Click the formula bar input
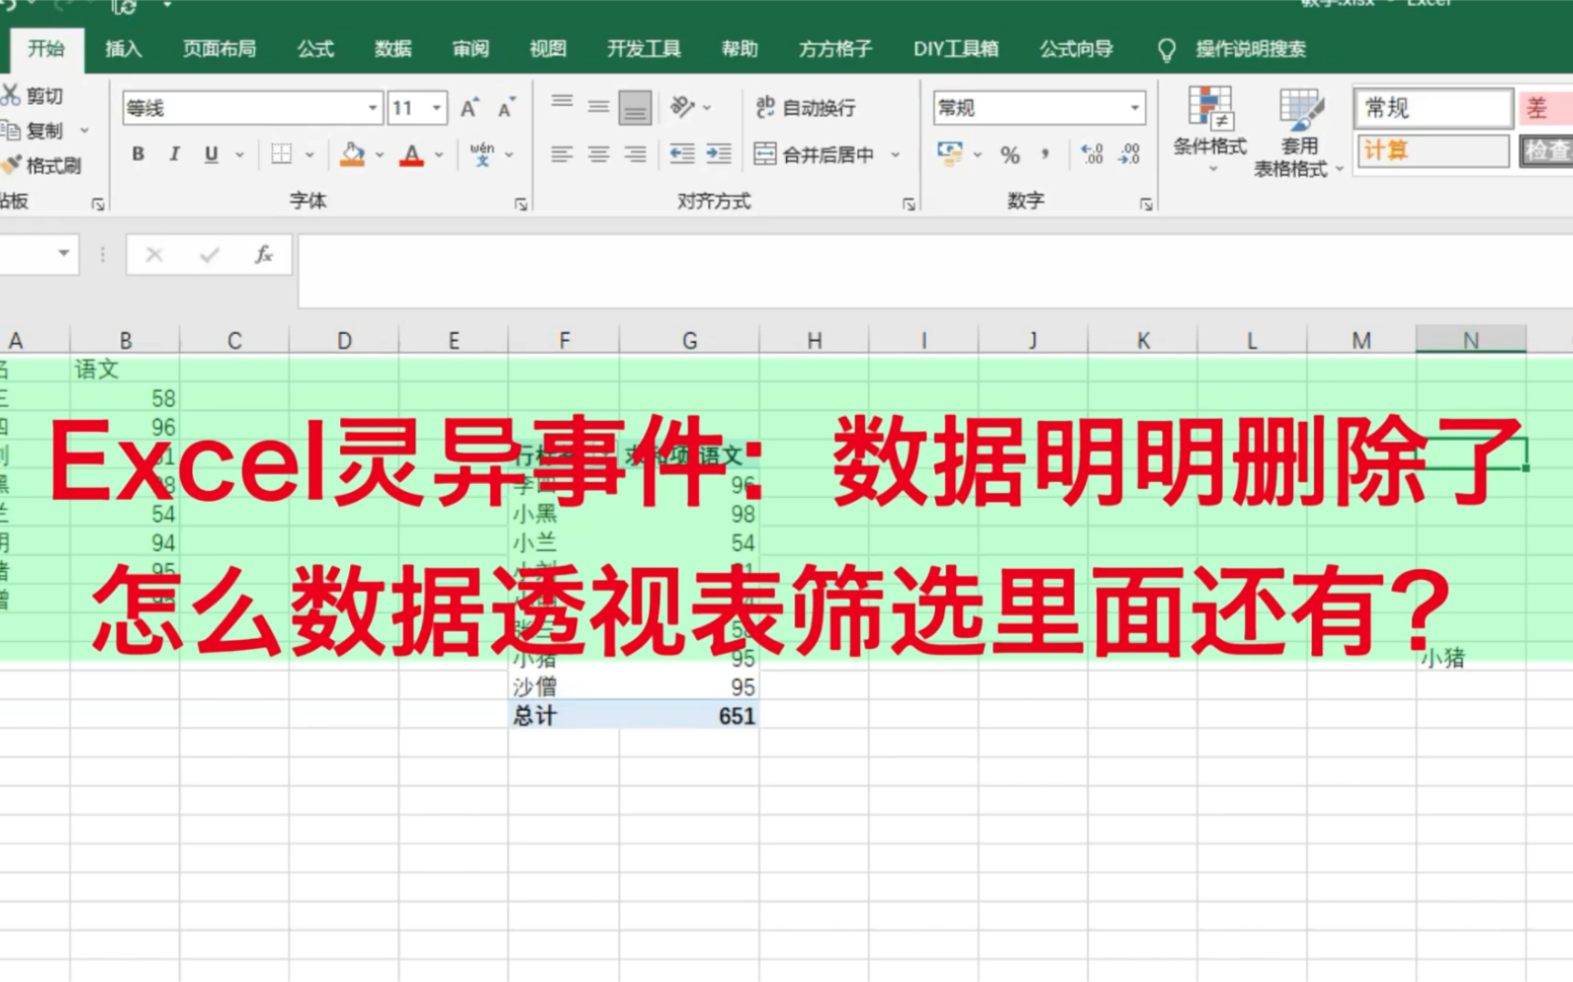 [934, 269]
